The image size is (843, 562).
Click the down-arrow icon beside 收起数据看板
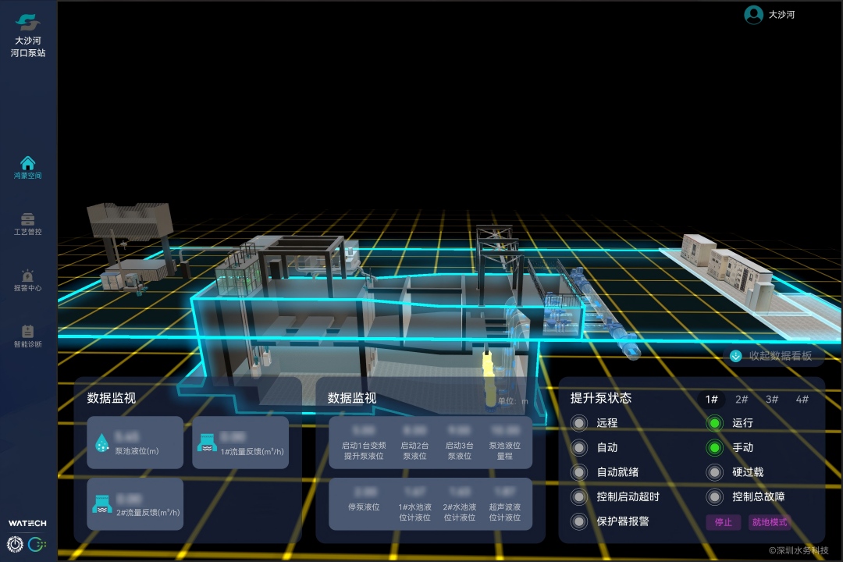pyautogui.click(x=735, y=356)
